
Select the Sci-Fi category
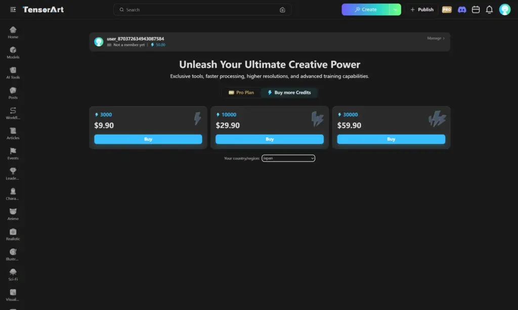click(x=13, y=275)
